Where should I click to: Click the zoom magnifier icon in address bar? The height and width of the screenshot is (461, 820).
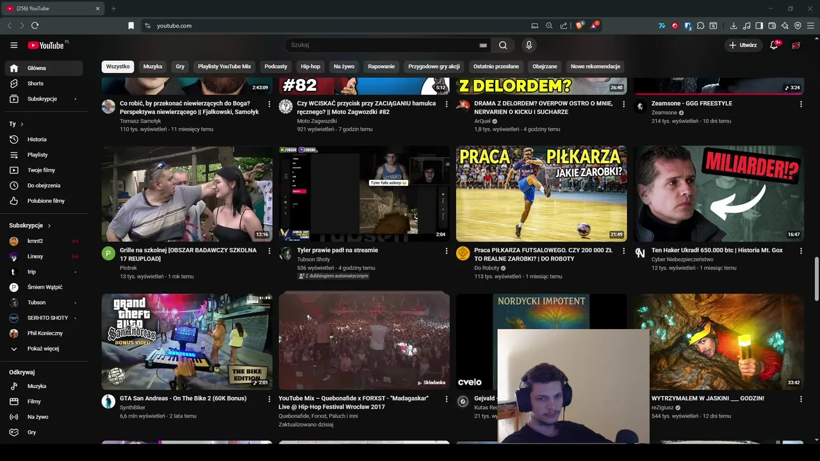(549, 26)
